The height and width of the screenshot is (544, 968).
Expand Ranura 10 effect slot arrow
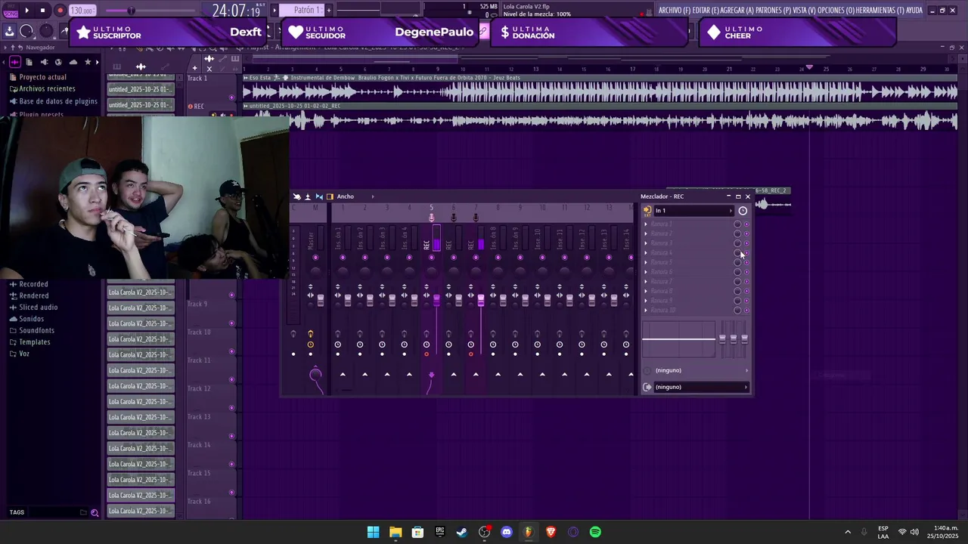tap(646, 311)
